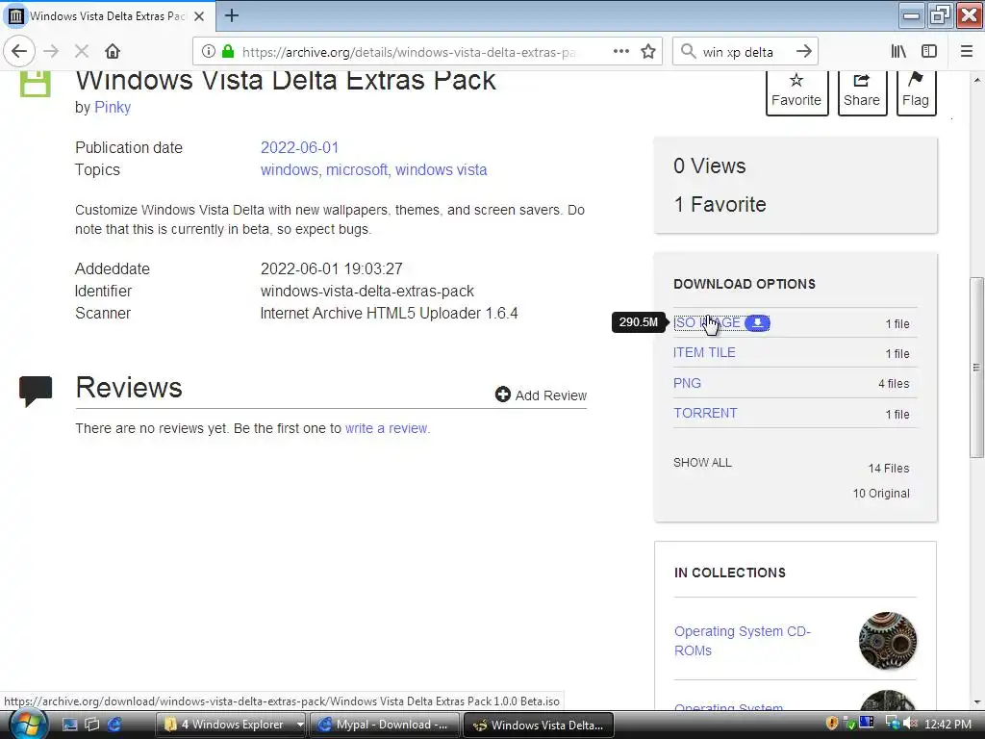This screenshot has height=739, width=985.
Task: Show site information icon in the address bar
Action: 209,52
